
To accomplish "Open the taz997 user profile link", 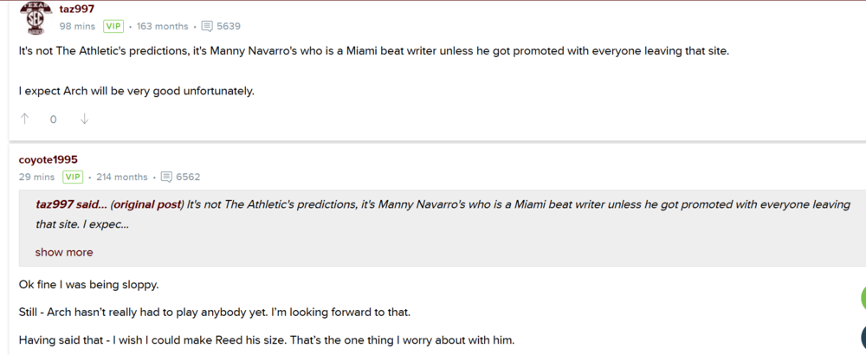I will tap(77, 9).
